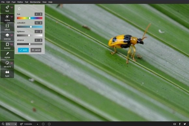The width and height of the screenshot is (189, 126).
Task: Open the type text tool
Action: click(7, 74)
